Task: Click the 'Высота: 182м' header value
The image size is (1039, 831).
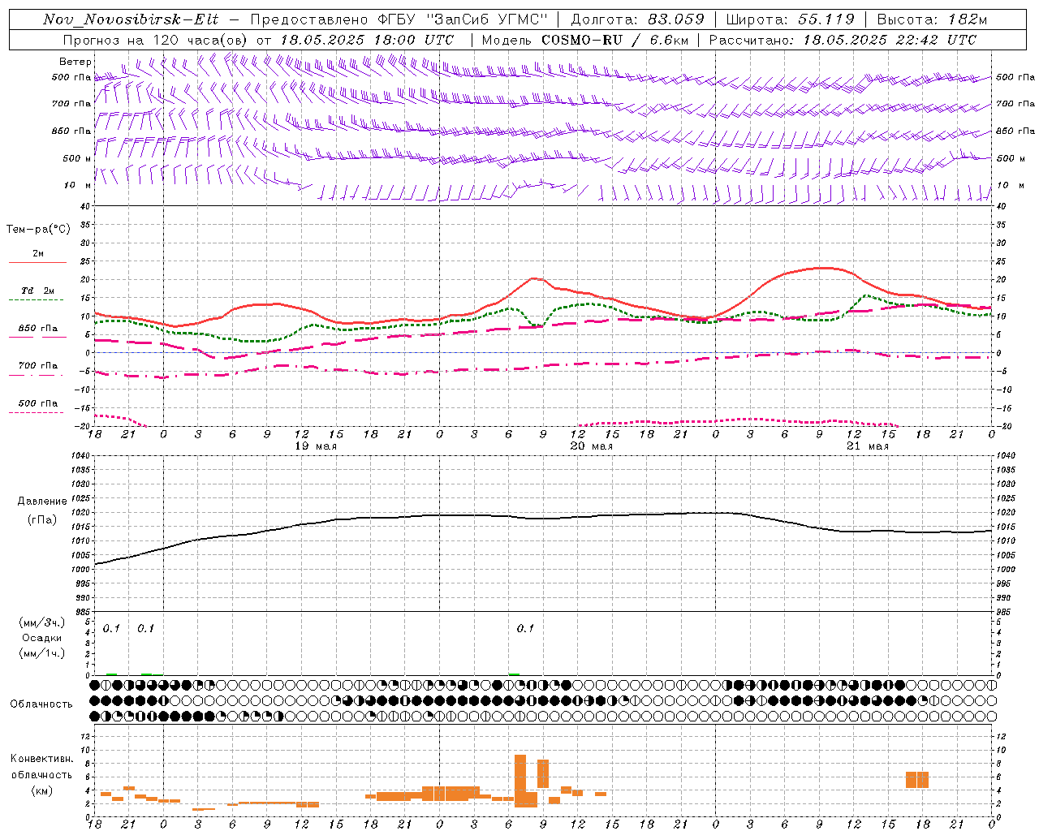Action: click(933, 19)
